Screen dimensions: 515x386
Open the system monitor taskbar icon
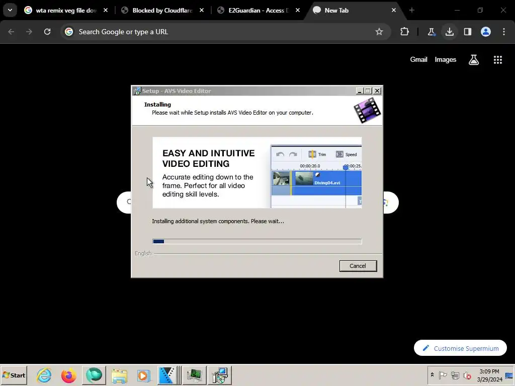tap(195, 375)
